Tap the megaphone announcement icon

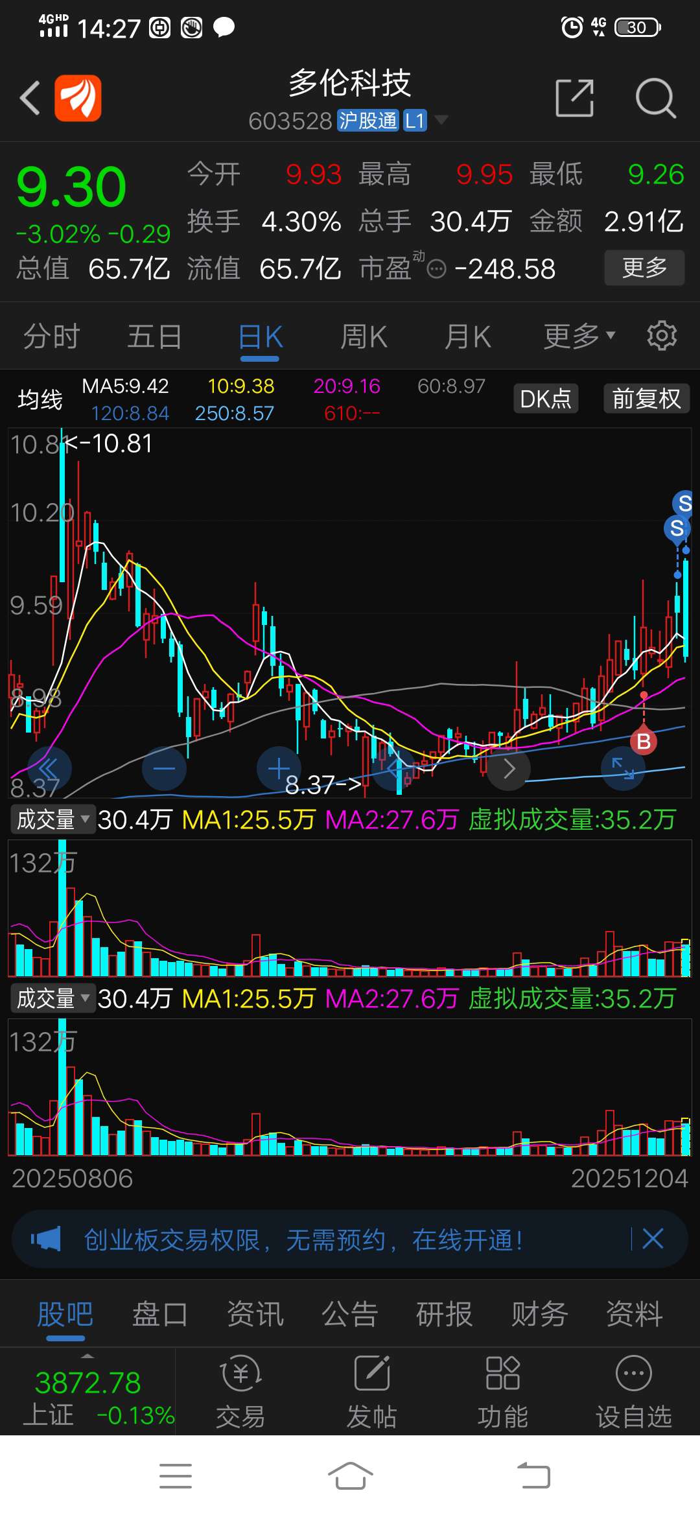pyautogui.click(x=46, y=1240)
